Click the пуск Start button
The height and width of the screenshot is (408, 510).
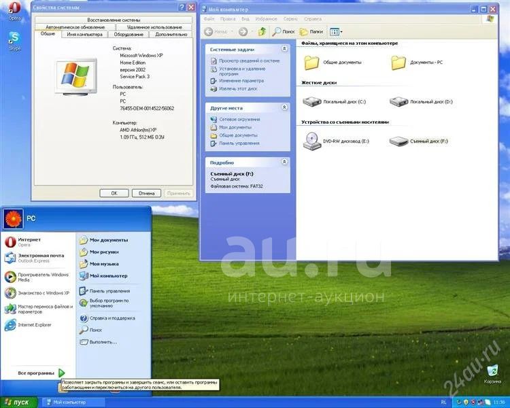(x=18, y=403)
